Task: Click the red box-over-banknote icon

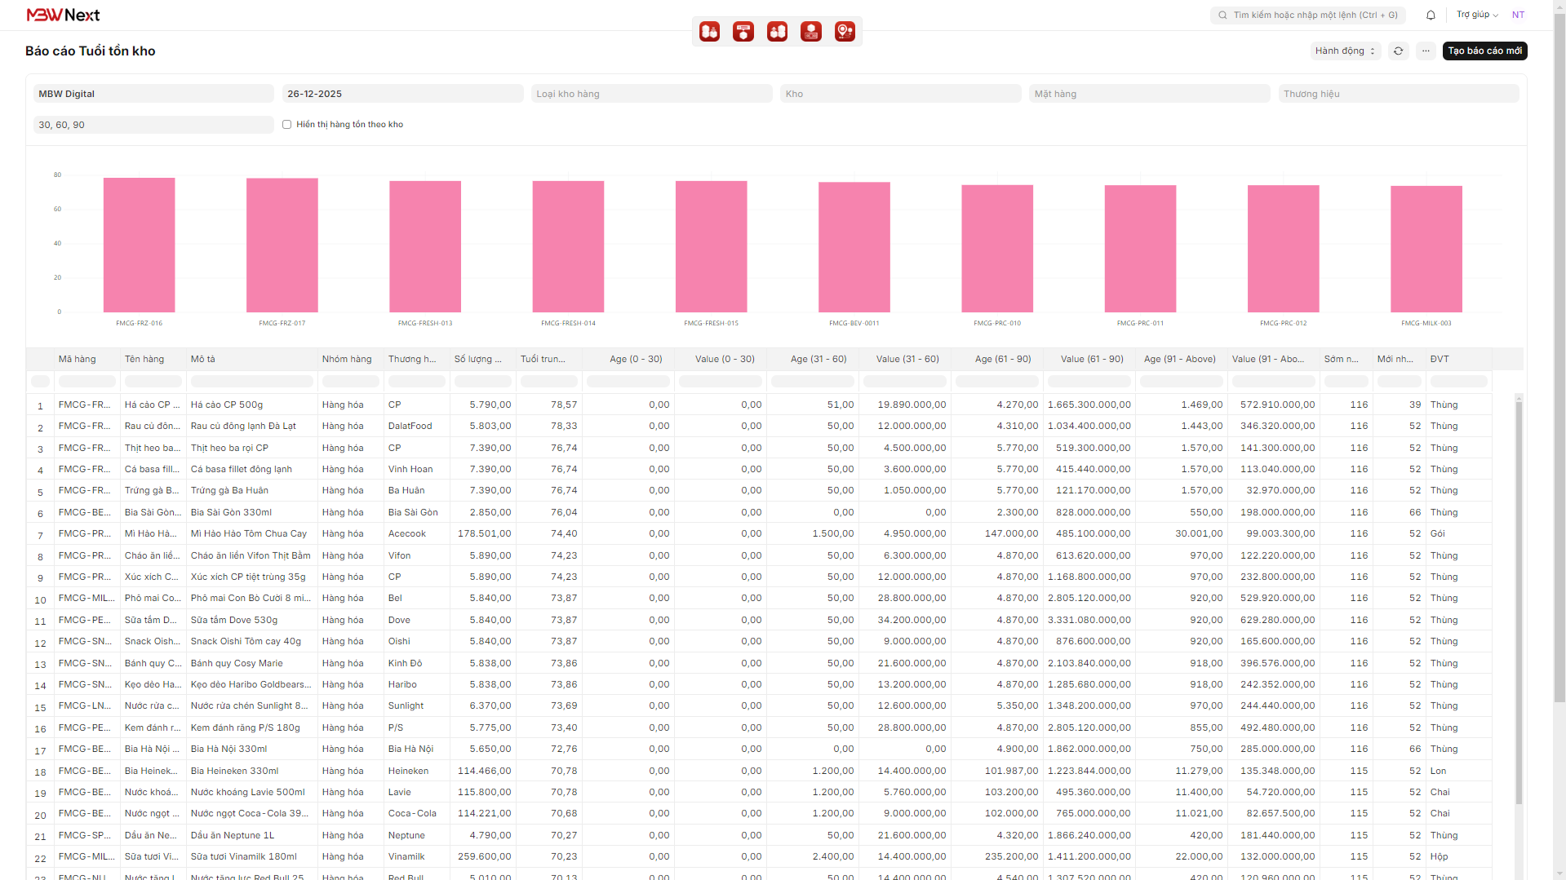Action: click(810, 32)
